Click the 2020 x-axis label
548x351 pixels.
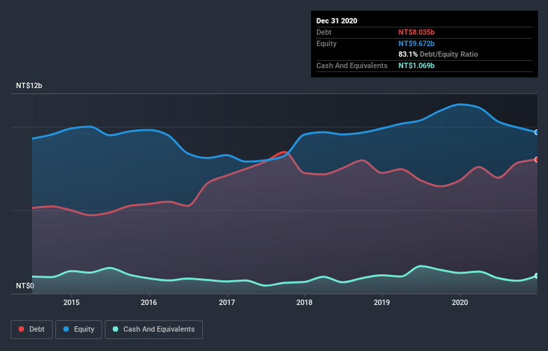[460, 302]
